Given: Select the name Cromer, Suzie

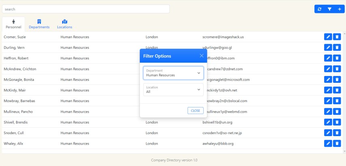Looking at the screenshot, I should [x=15, y=37].
